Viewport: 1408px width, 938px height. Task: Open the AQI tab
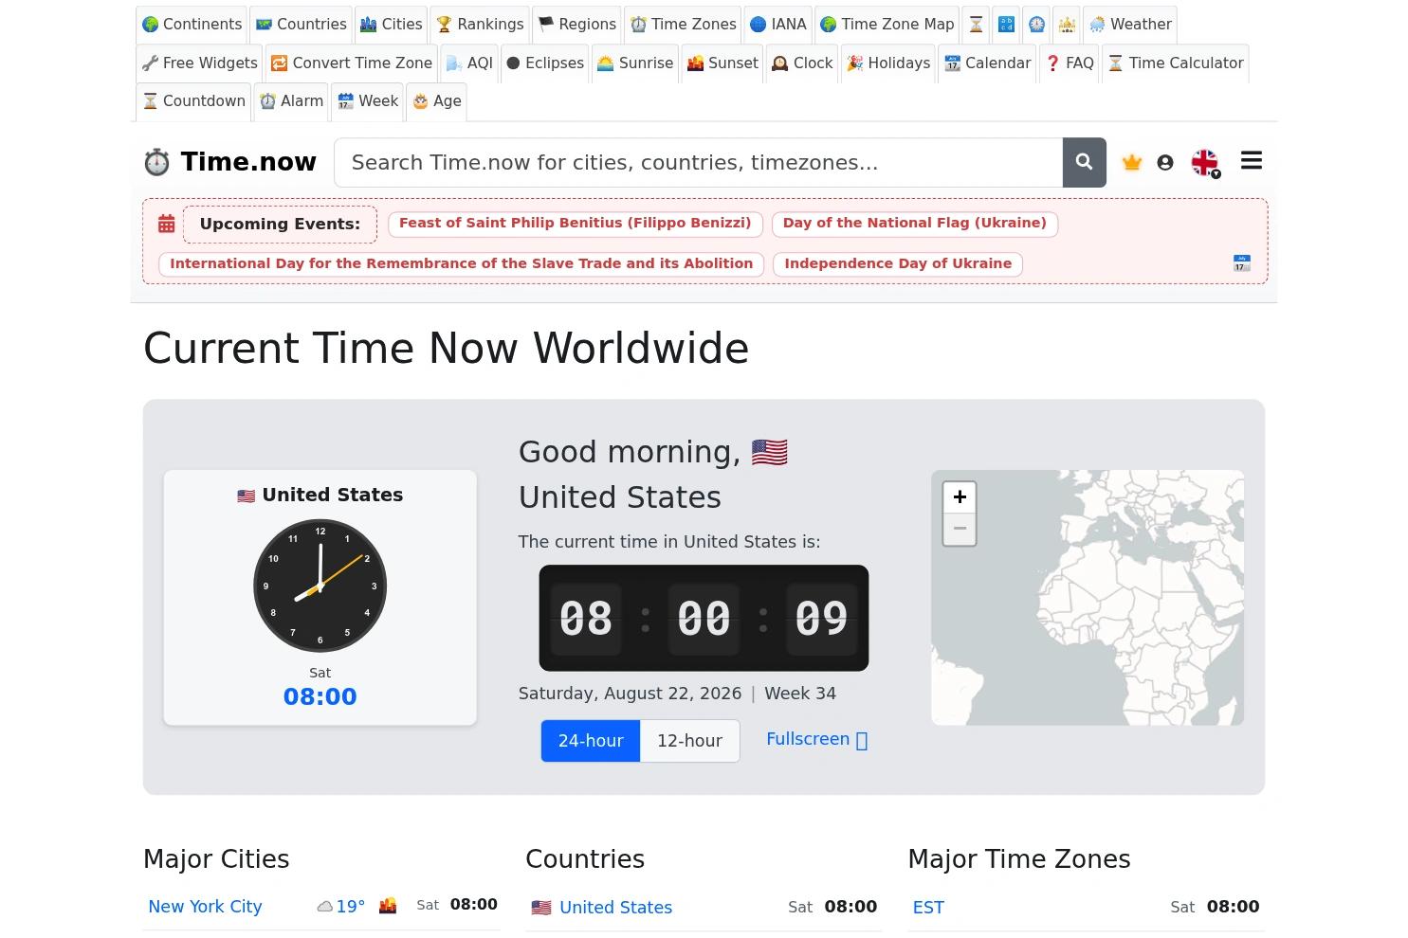pos(469,63)
